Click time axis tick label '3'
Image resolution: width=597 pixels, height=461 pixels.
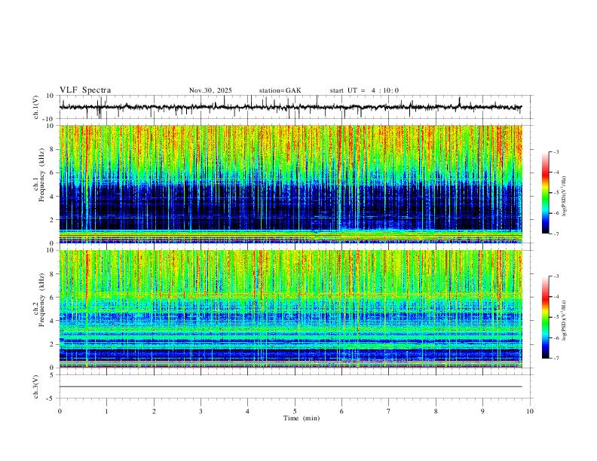tap(201, 411)
